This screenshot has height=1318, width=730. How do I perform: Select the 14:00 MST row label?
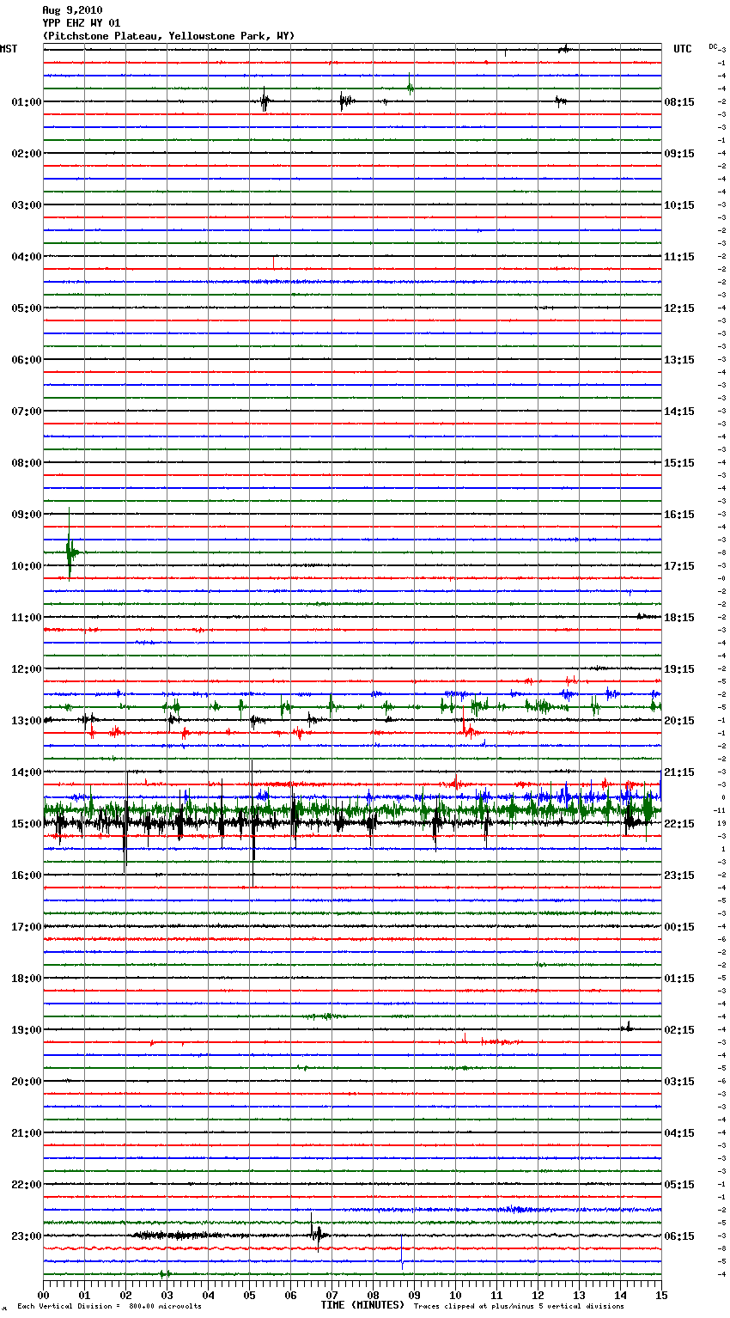pos(27,772)
